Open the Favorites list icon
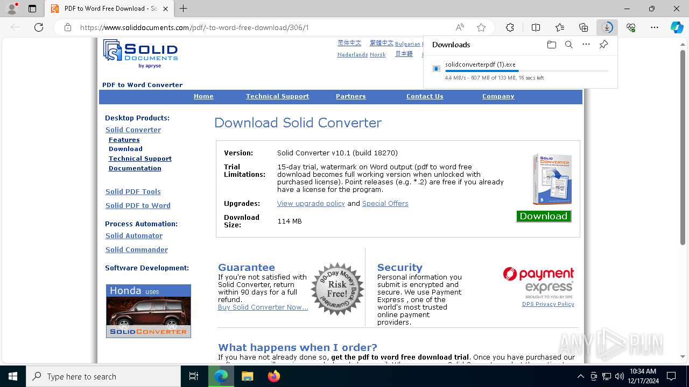This screenshot has width=689, height=387. [x=560, y=27]
